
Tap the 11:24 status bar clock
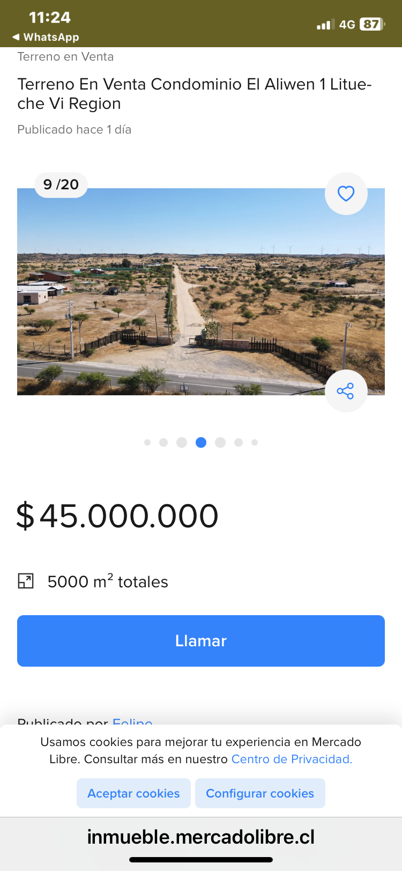click(x=49, y=17)
